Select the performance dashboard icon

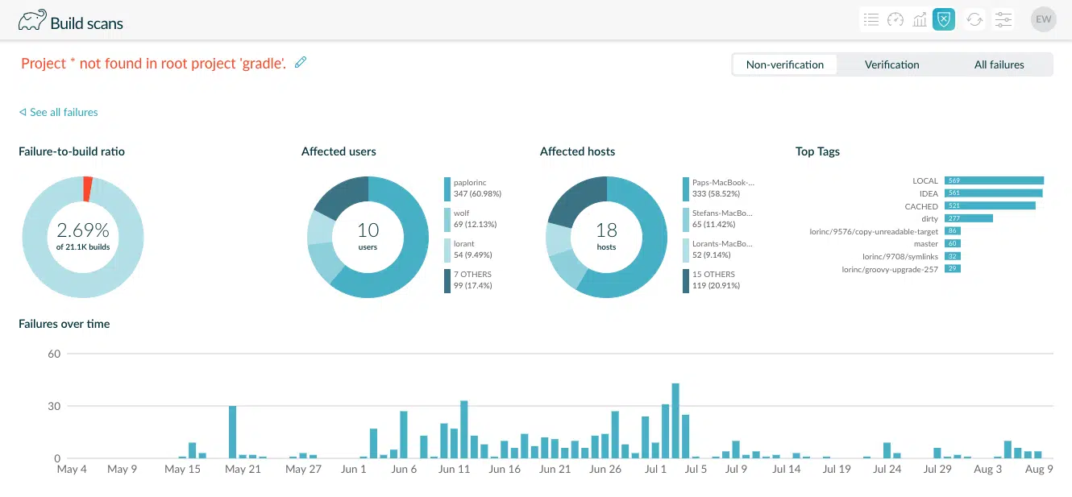[x=895, y=19]
